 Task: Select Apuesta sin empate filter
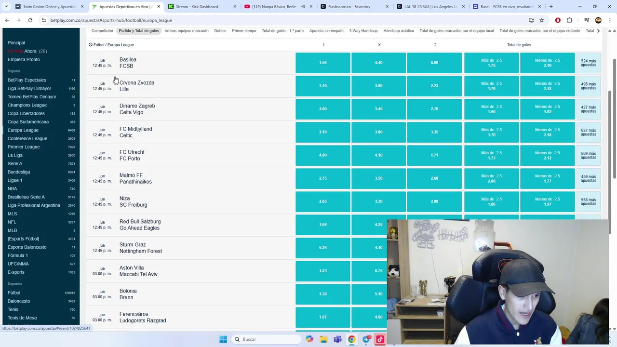click(x=326, y=31)
